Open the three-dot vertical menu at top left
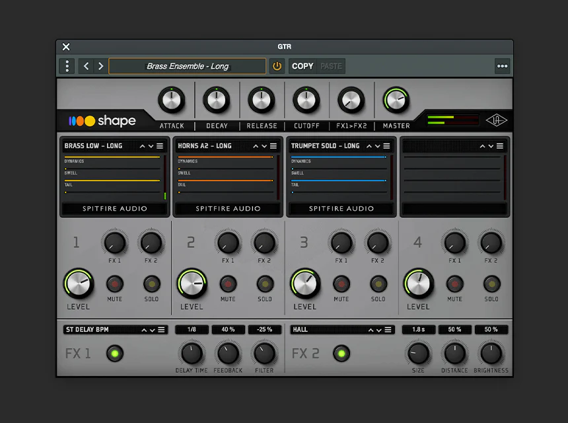 point(67,66)
